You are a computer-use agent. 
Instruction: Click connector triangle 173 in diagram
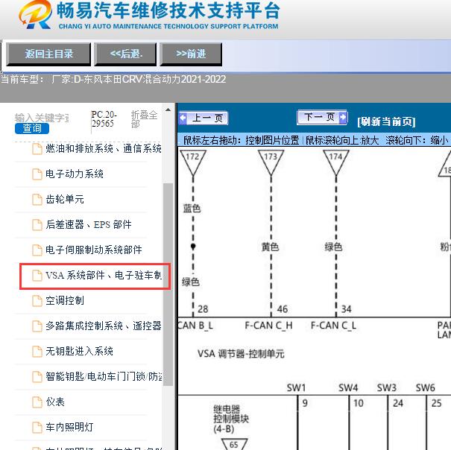(271, 162)
